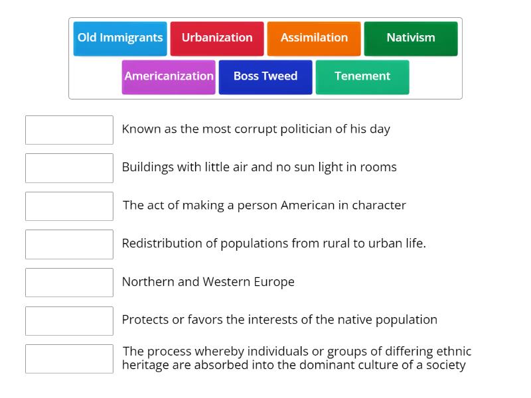
Task: Click the answer box for the buildings clue
Action: [x=69, y=168]
